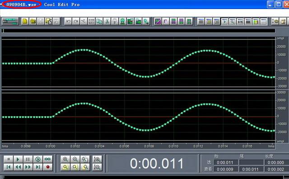
Task: Select the Cut scissors icon
Action: (107, 22)
